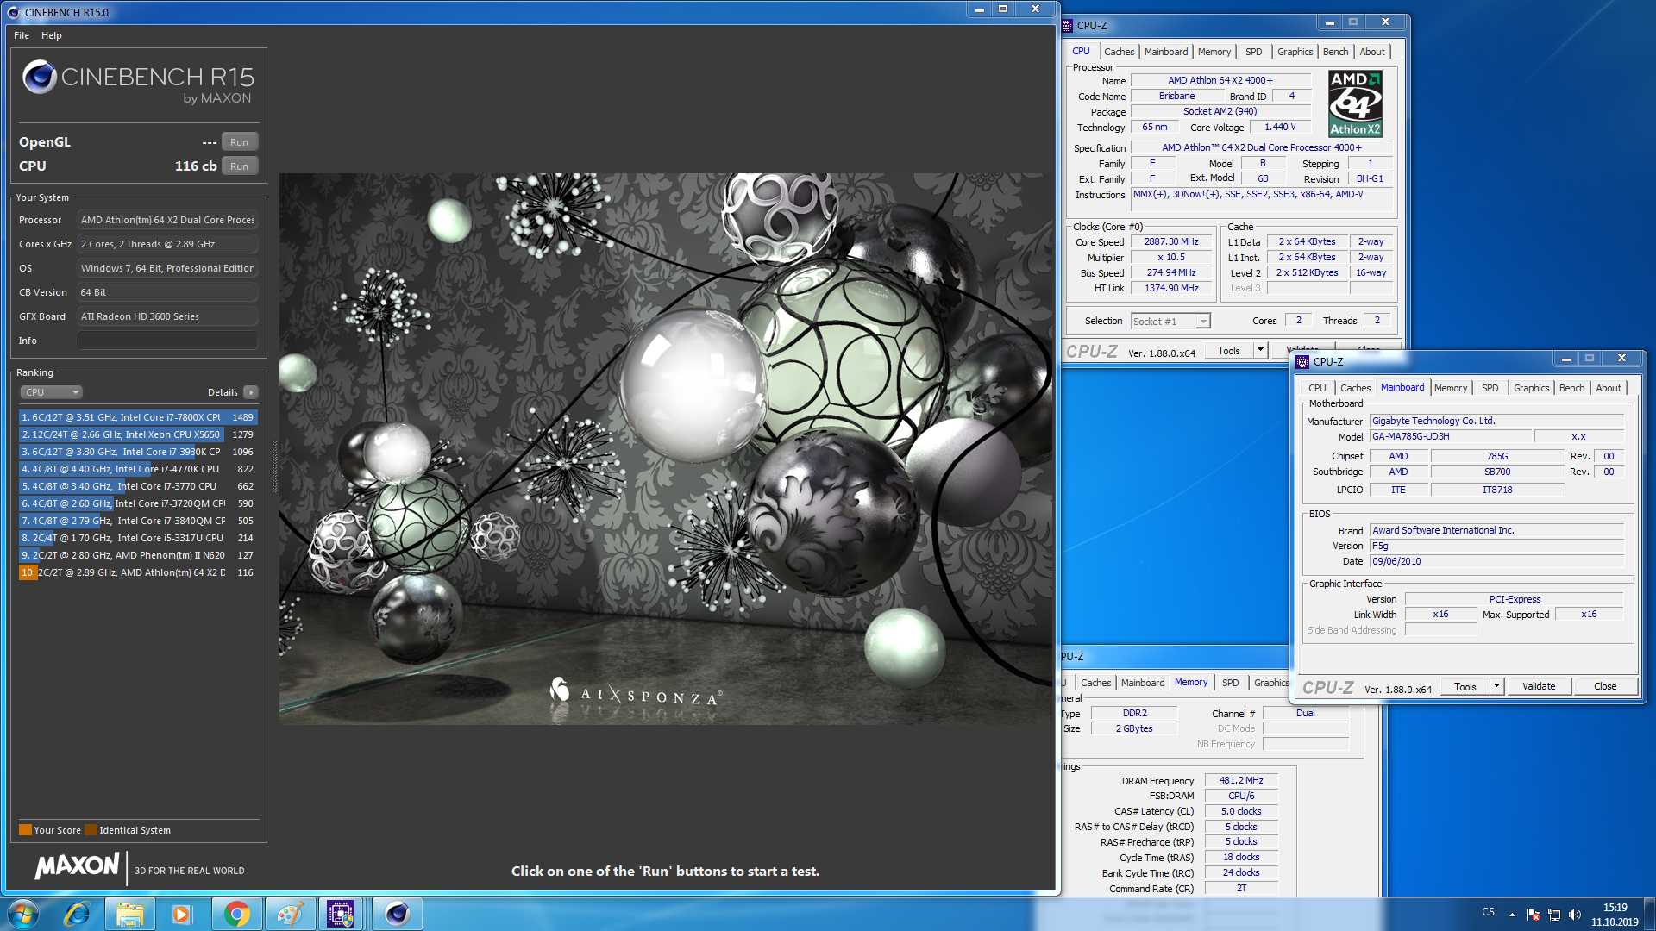Open SPD tab in top CPU-Z window
Image resolution: width=1656 pixels, height=931 pixels.
[x=1253, y=52]
